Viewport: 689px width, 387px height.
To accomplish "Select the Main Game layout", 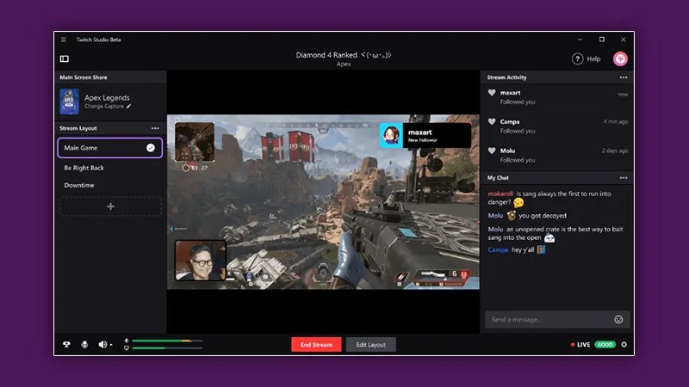I will pyautogui.click(x=110, y=148).
